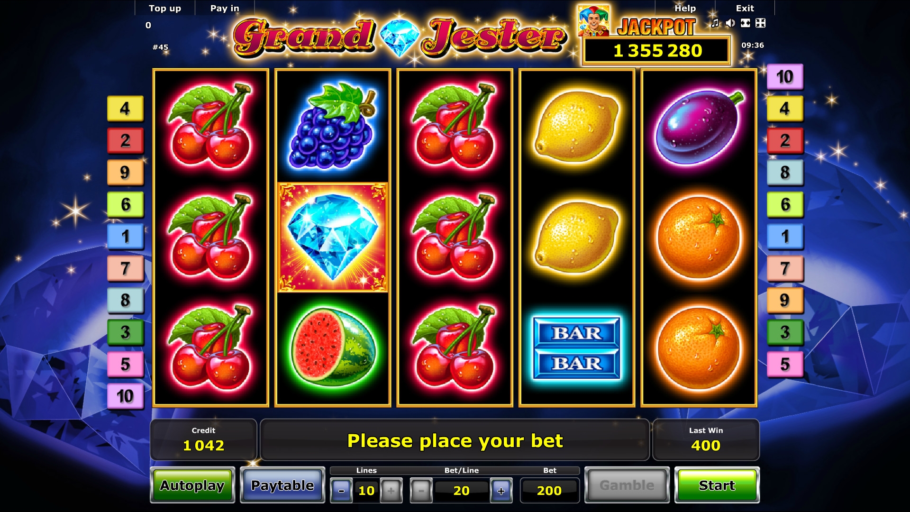Click the fullscreen shrink arrows icon
This screenshot has height=512, width=910.
click(761, 23)
